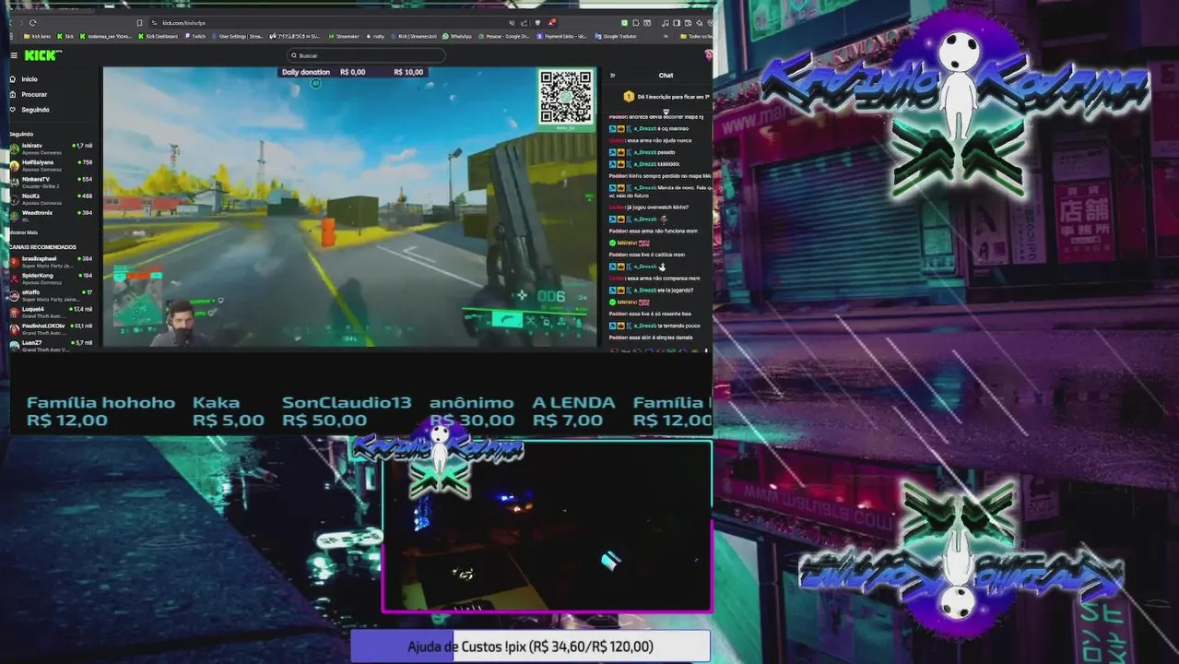
Task: Click the anônimo R$ 30,00 donation
Action: [472, 411]
